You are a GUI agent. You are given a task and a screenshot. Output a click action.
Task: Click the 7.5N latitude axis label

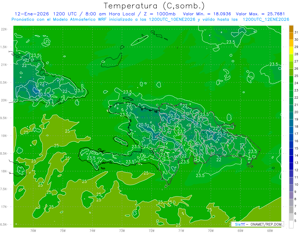tap(4, 189)
